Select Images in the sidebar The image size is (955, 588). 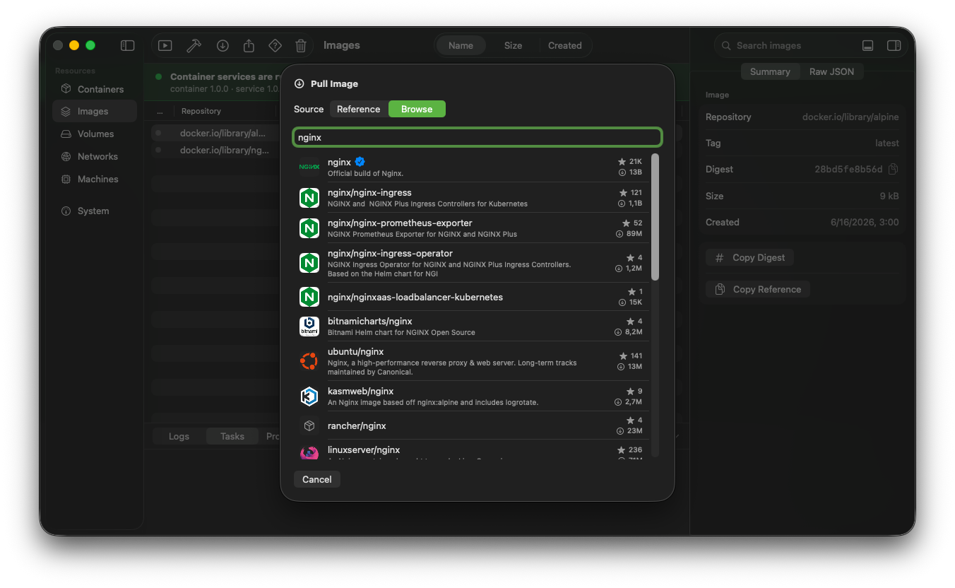(94, 111)
